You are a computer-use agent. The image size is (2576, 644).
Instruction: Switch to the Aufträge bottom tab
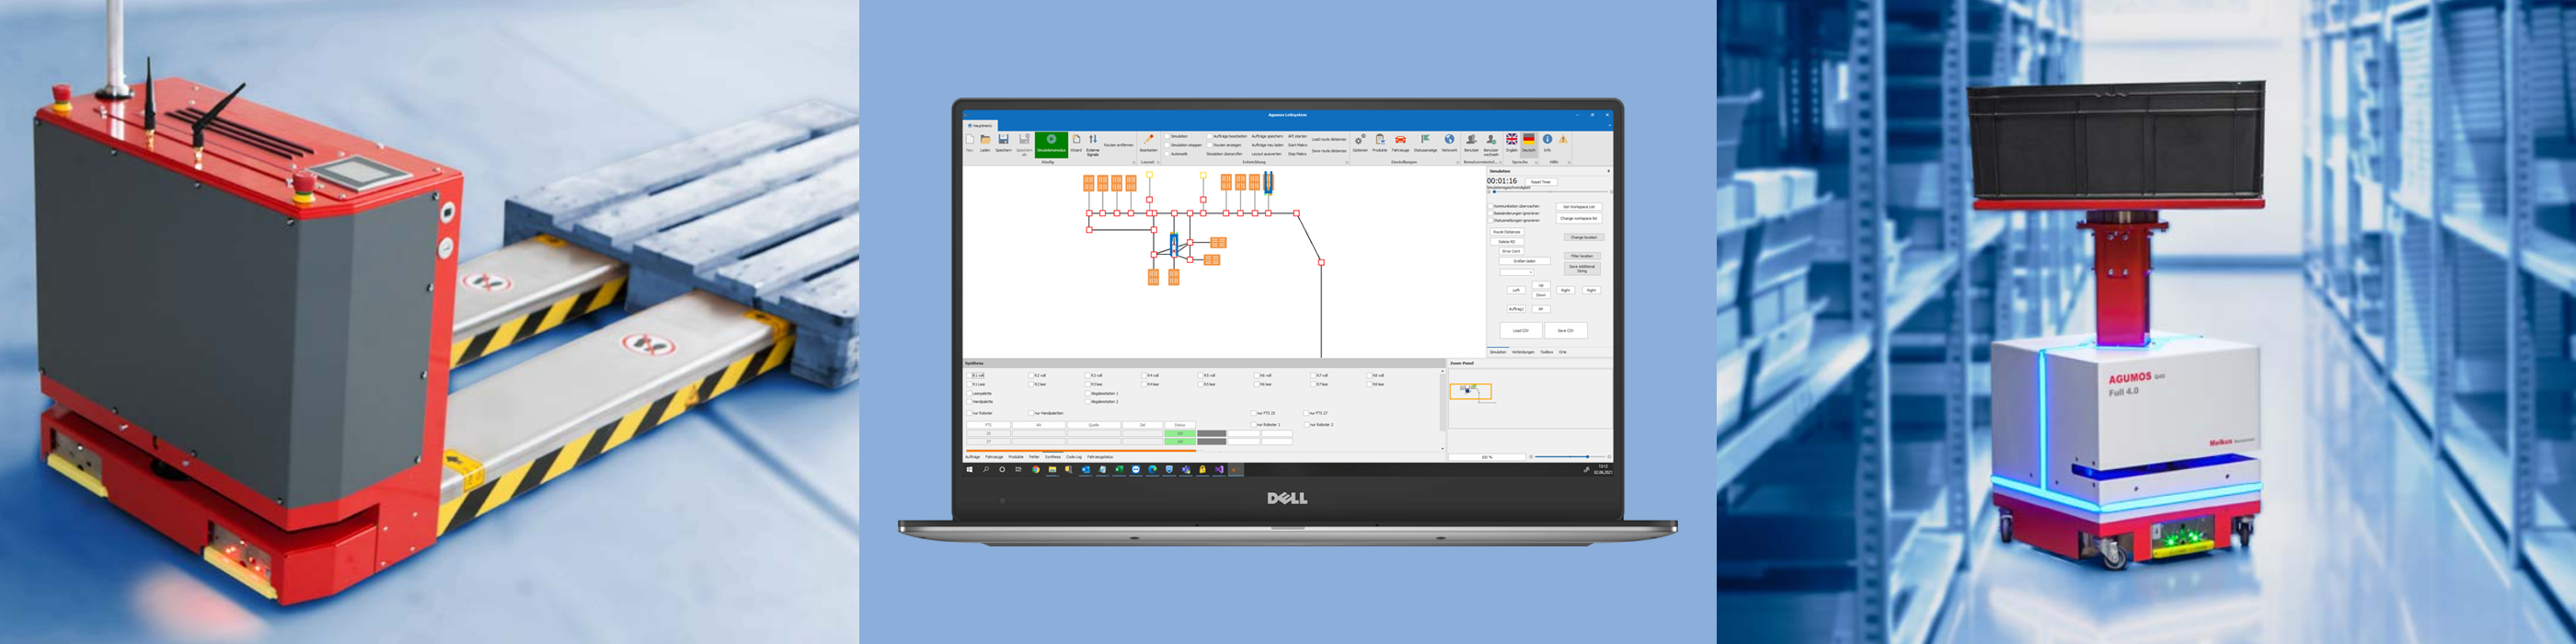[x=973, y=457]
